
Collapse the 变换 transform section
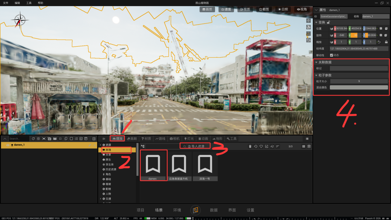point(316,22)
